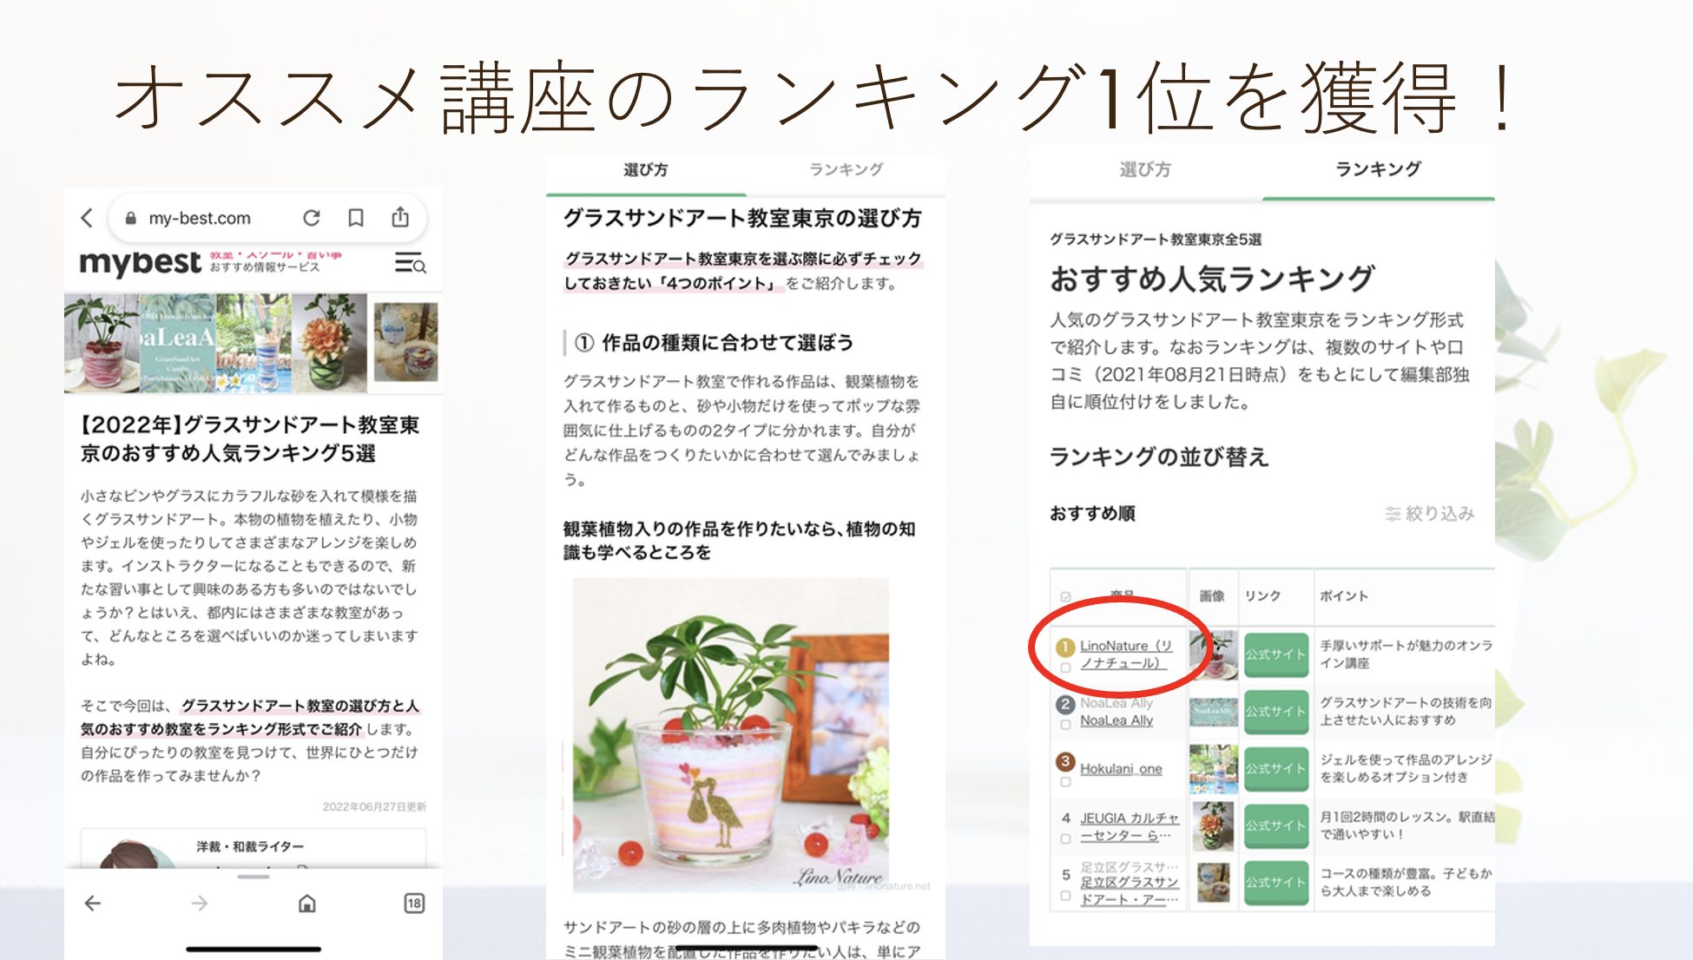This screenshot has height=960, width=1693.
Task: Click 公式サイト button for 足立区グラスサンドアート
Action: coord(1276,883)
